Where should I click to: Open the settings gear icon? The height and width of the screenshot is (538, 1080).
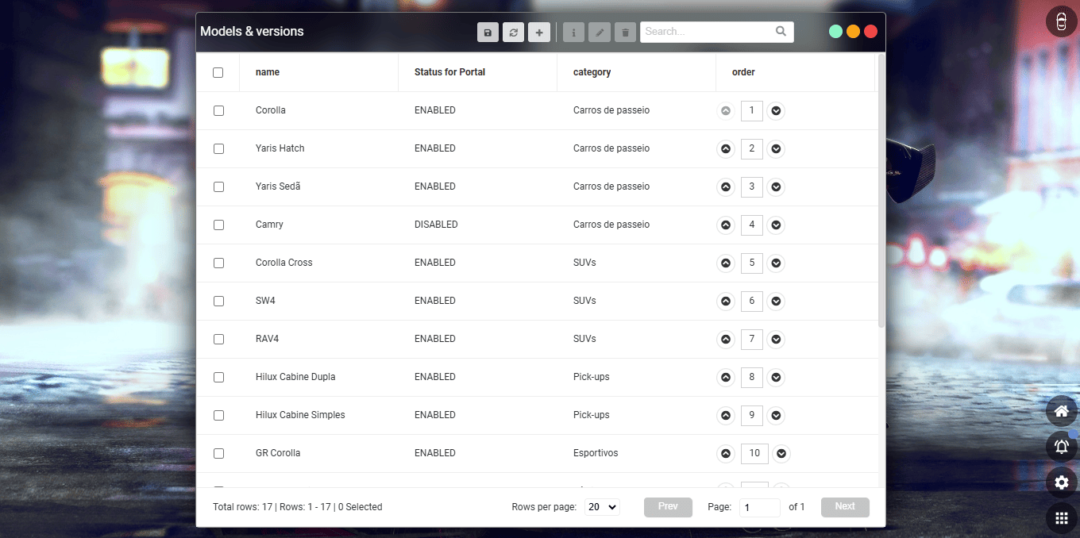(1062, 482)
